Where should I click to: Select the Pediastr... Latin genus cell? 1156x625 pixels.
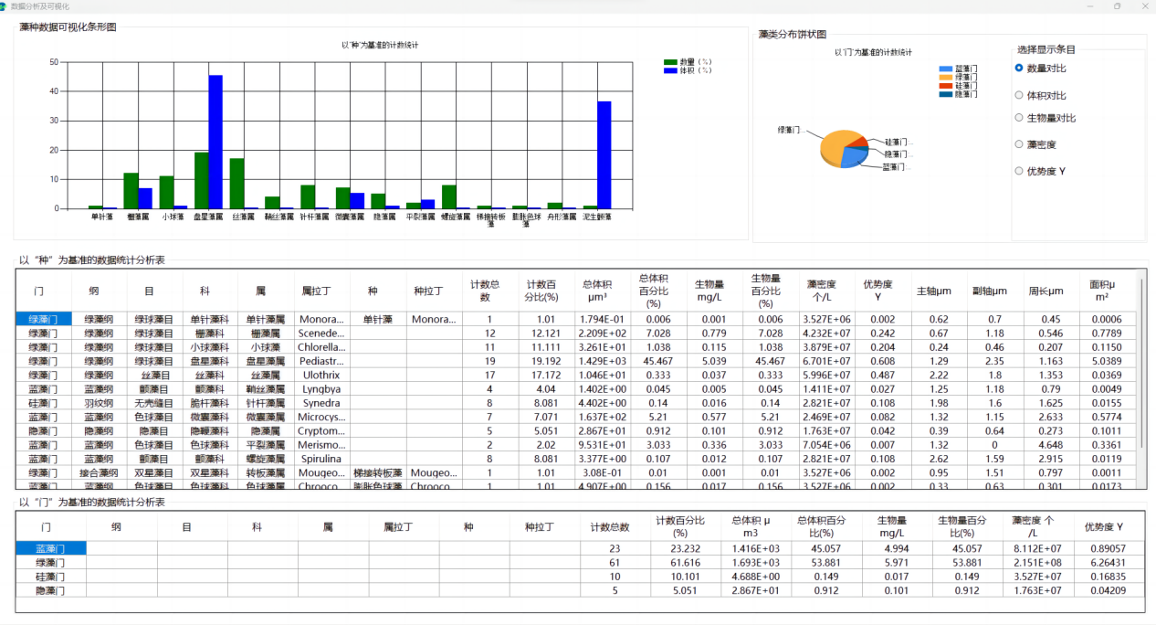tap(322, 362)
